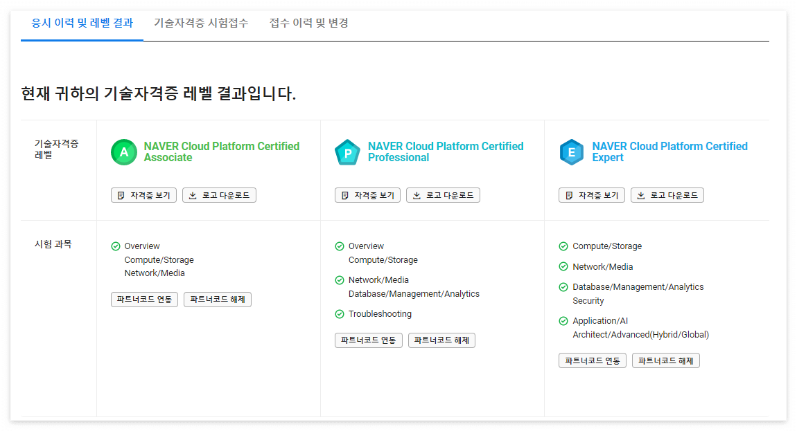Download the Expert logo (로고 다운로드)
The width and height of the screenshot is (797, 431).
pos(667,196)
